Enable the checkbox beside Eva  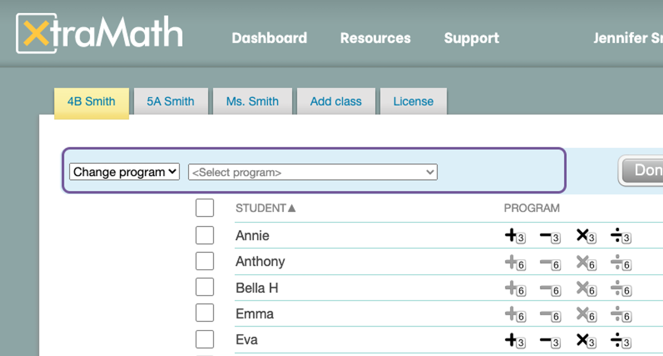pos(204,339)
